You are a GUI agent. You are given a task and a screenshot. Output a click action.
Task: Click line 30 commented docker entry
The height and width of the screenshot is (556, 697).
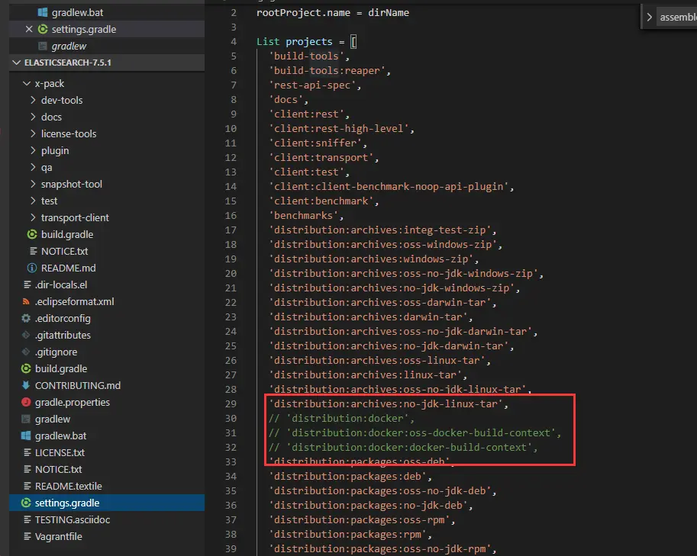click(x=341, y=418)
